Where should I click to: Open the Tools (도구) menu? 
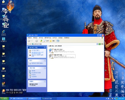55,38
